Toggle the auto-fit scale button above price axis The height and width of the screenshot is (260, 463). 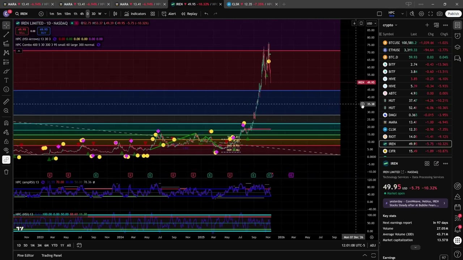pyautogui.click(x=361, y=23)
